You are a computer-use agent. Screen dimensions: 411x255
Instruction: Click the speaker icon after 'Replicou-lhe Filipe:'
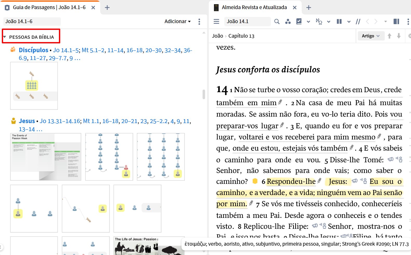(315, 226)
